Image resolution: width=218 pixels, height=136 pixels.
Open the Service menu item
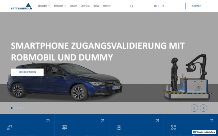point(73,6)
